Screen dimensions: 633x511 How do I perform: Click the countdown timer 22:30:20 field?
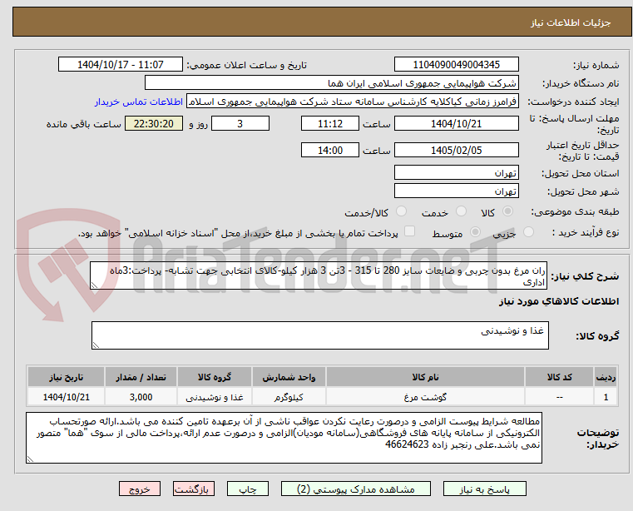pos(154,124)
